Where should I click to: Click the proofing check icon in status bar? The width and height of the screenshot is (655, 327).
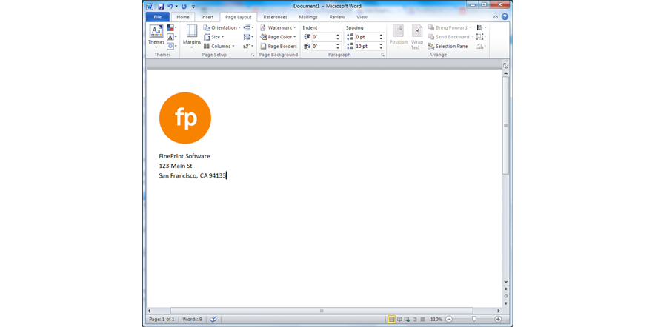pyautogui.click(x=213, y=319)
